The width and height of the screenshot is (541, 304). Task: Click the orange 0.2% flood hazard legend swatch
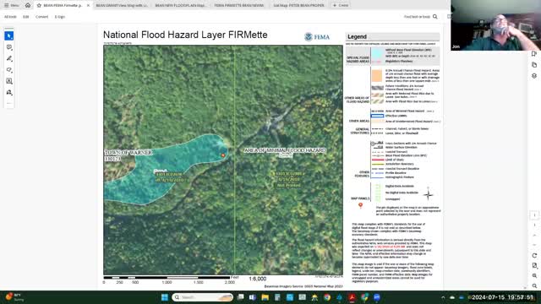377,75
